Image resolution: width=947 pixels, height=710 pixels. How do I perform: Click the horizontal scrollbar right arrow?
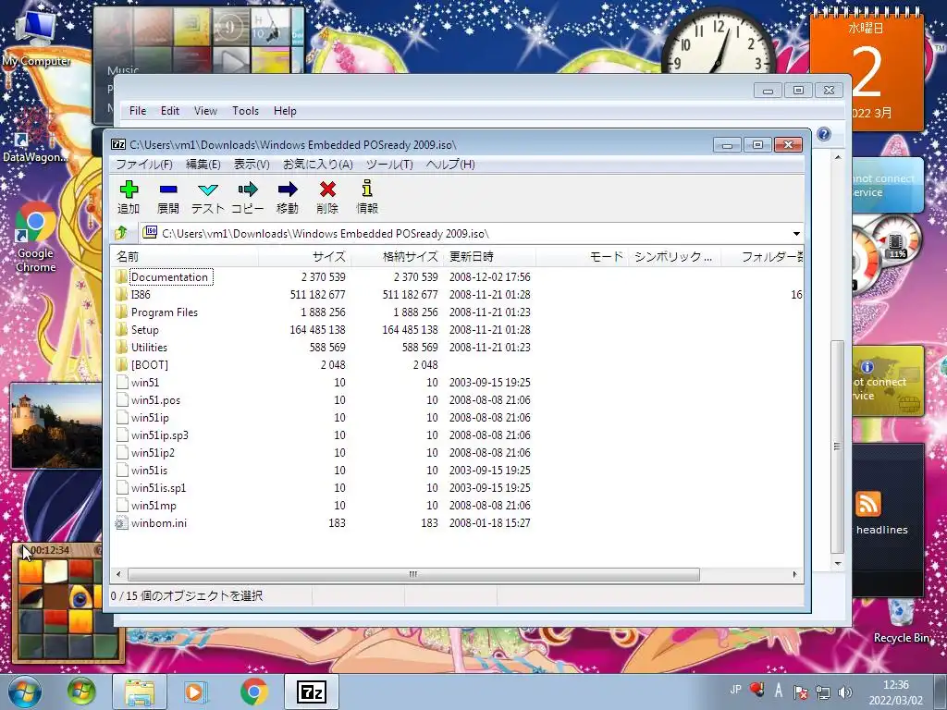pyautogui.click(x=794, y=574)
